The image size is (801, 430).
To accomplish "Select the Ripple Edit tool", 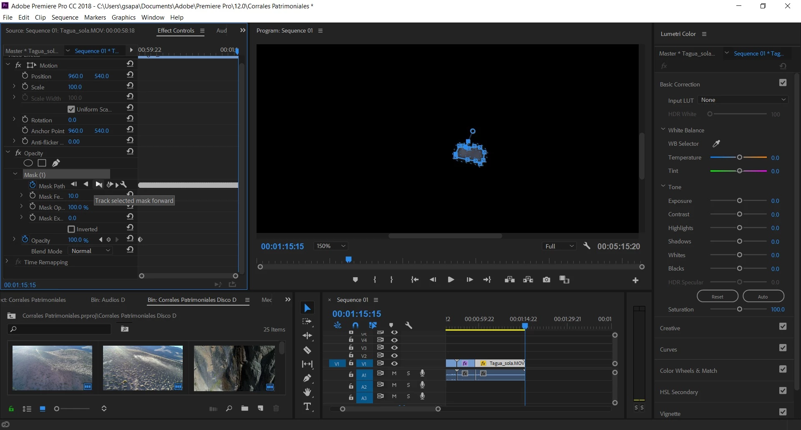I will pyautogui.click(x=307, y=336).
